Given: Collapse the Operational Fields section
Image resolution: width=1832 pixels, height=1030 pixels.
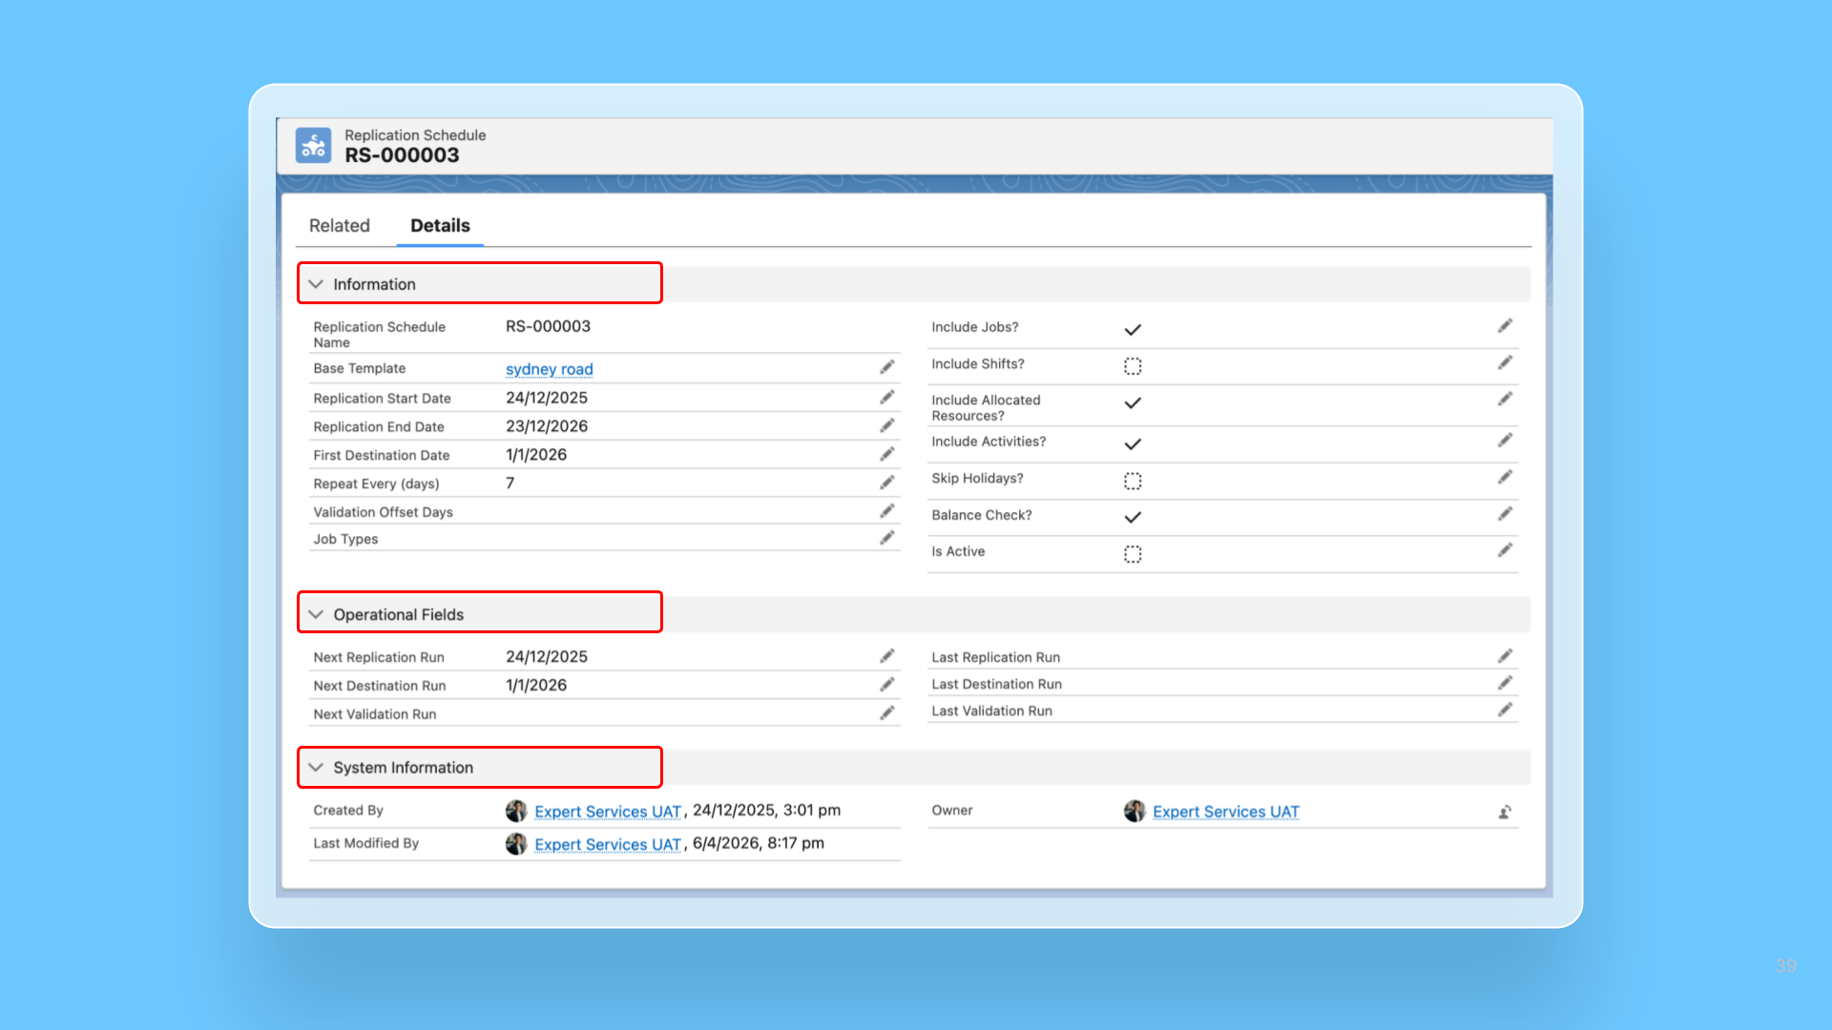Looking at the screenshot, I should click(316, 614).
